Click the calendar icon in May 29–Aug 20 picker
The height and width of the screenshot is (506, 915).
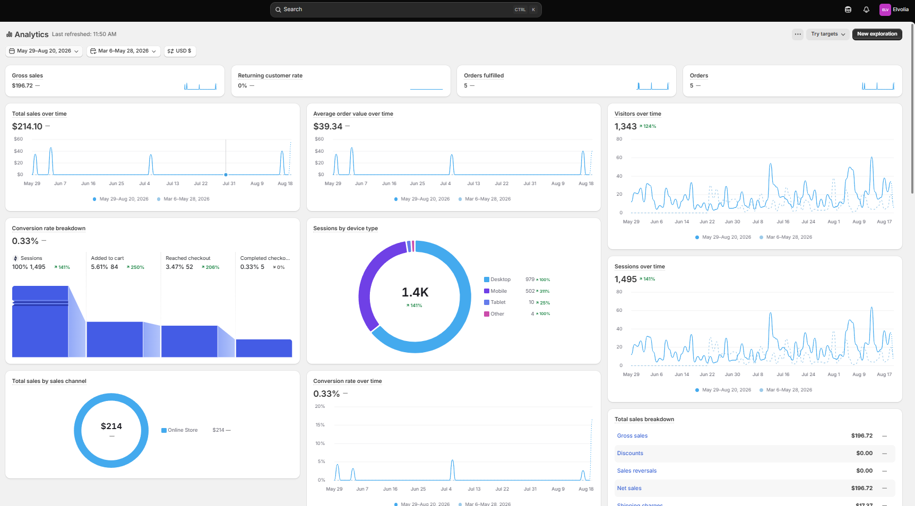click(12, 51)
